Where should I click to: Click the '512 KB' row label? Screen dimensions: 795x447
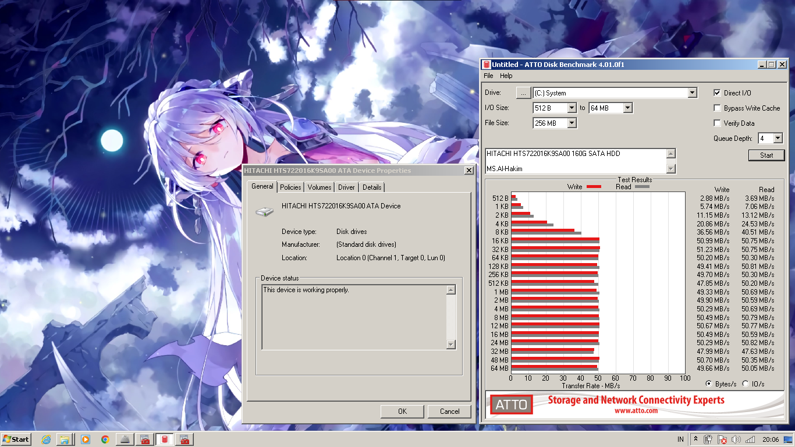[x=498, y=283]
